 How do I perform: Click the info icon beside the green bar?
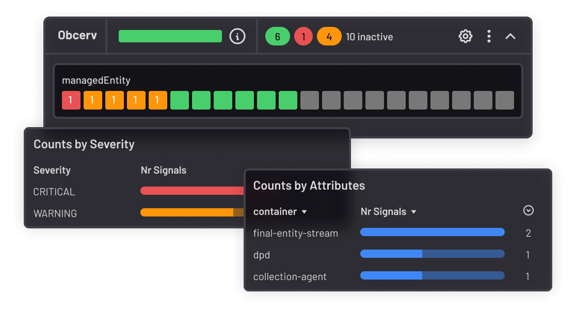pyautogui.click(x=237, y=36)
